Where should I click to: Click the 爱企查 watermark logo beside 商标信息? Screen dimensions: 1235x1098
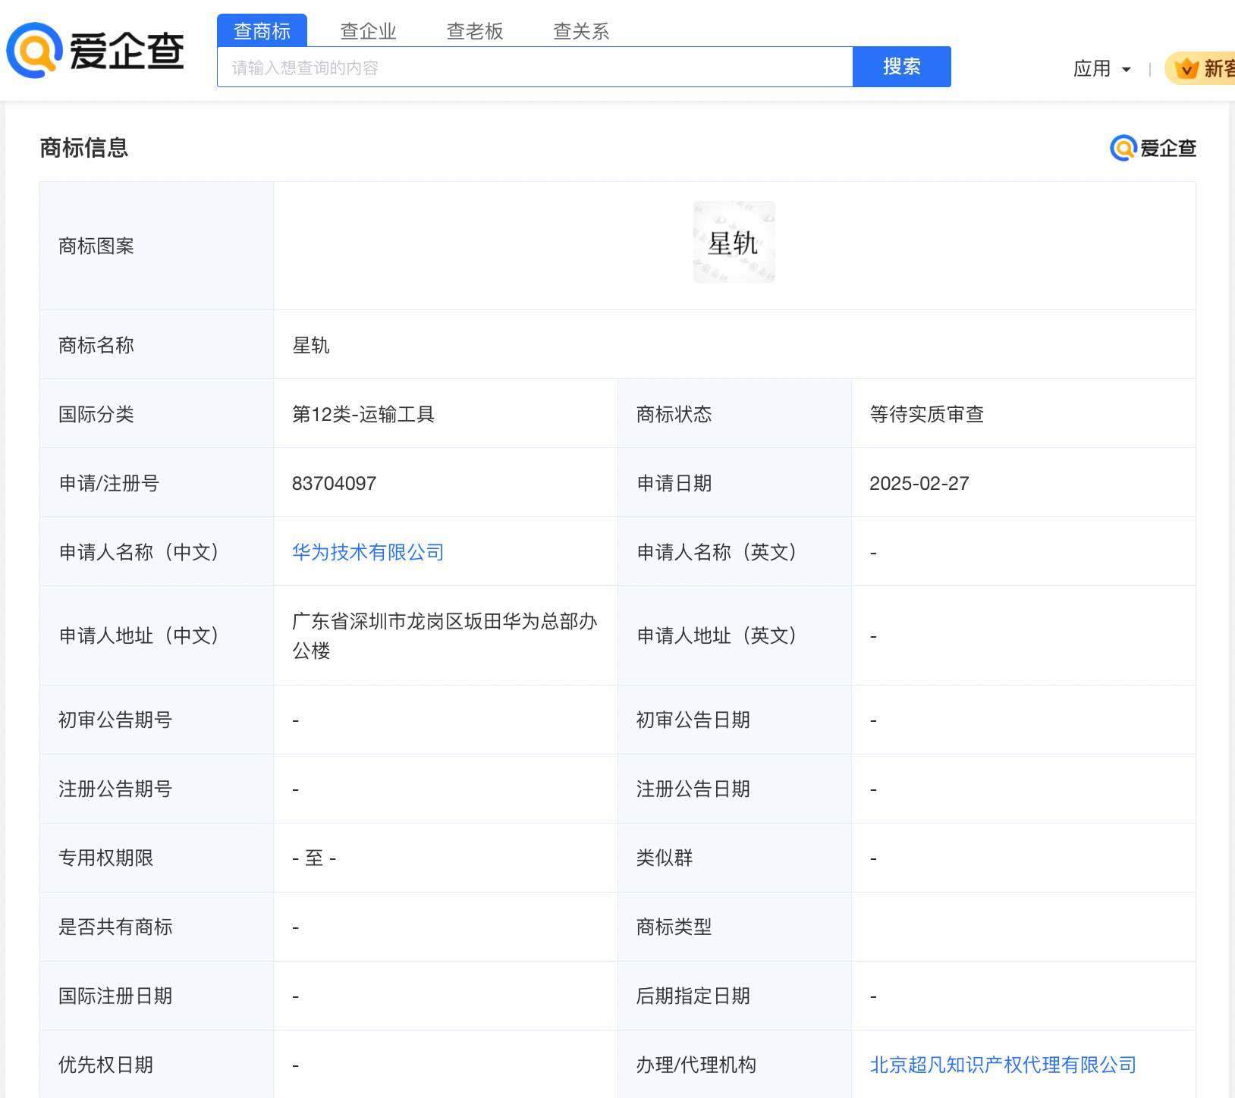[1152, 148]
